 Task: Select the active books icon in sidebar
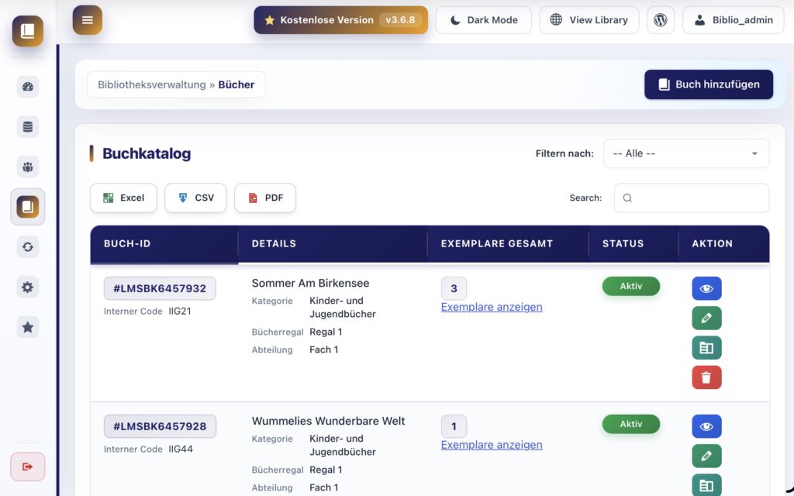point(28,207)
